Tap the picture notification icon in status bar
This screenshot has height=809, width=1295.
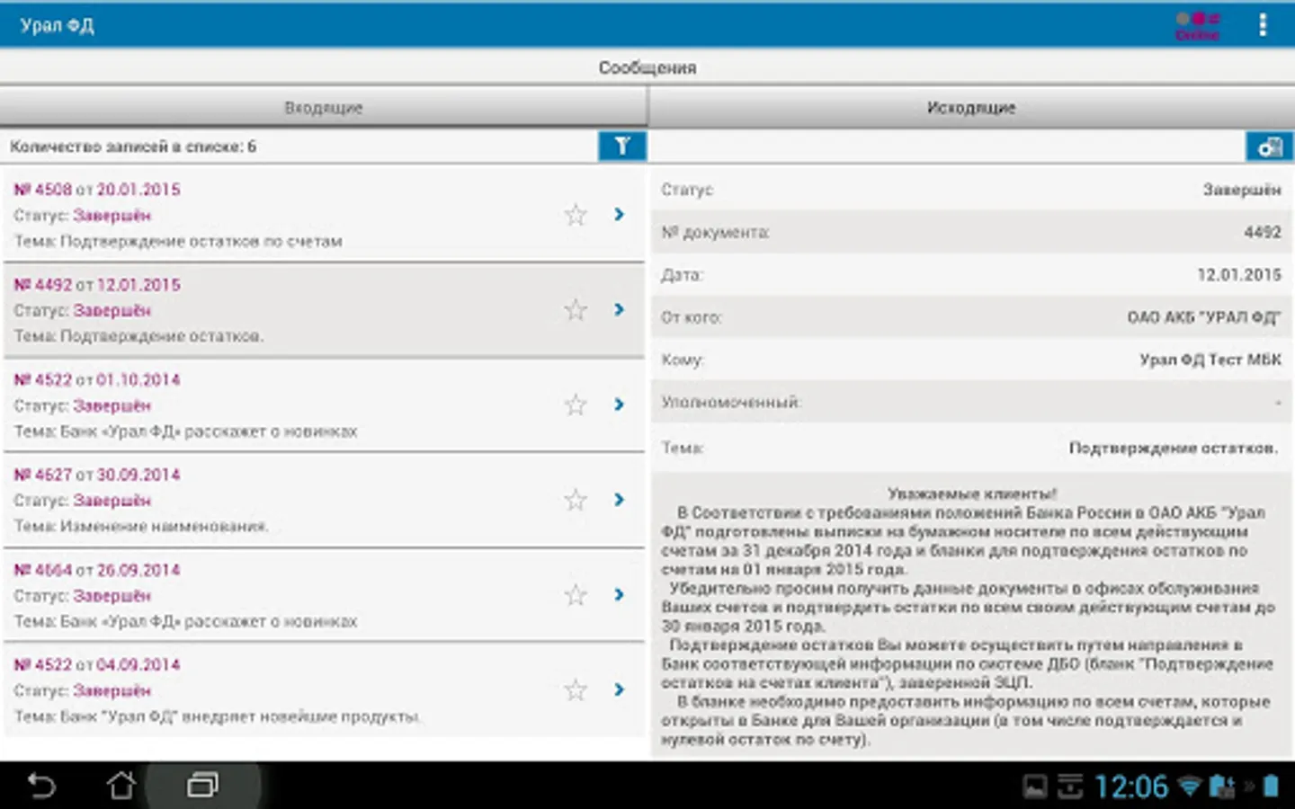(x=1035, y=787)
